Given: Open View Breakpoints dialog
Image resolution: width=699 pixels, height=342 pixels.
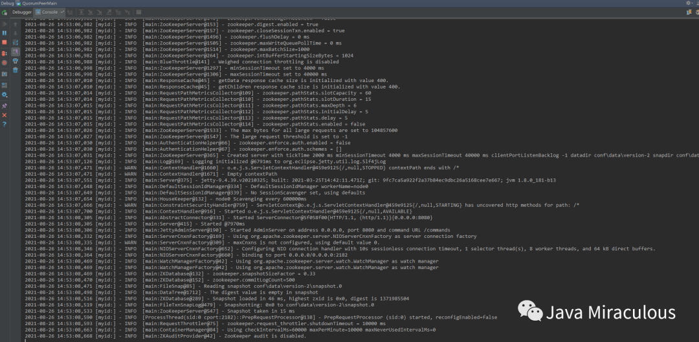Looking at the screenshot, I should click(5, 54).
